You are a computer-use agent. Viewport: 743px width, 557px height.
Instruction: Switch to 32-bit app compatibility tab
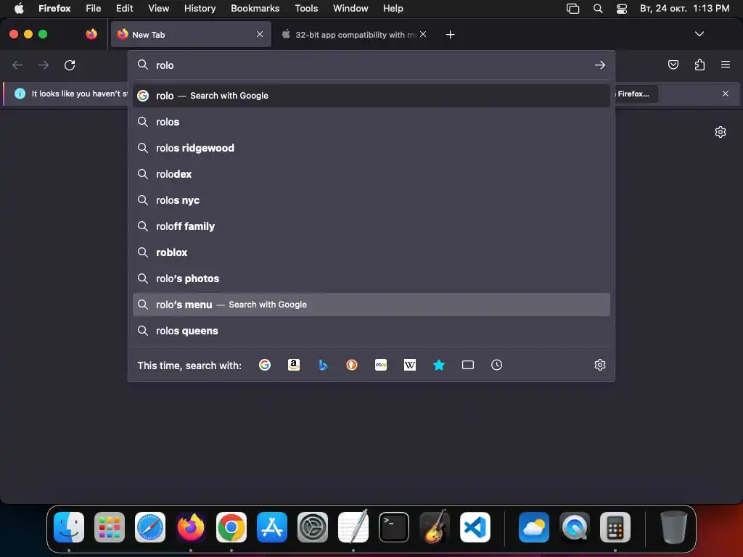[356, 34]
